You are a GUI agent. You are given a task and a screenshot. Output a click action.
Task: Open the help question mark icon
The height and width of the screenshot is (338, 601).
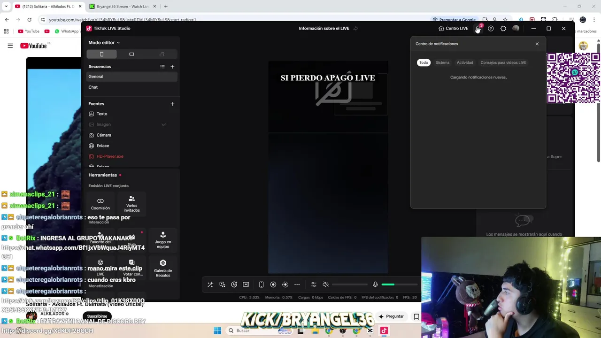coord(491,29)
